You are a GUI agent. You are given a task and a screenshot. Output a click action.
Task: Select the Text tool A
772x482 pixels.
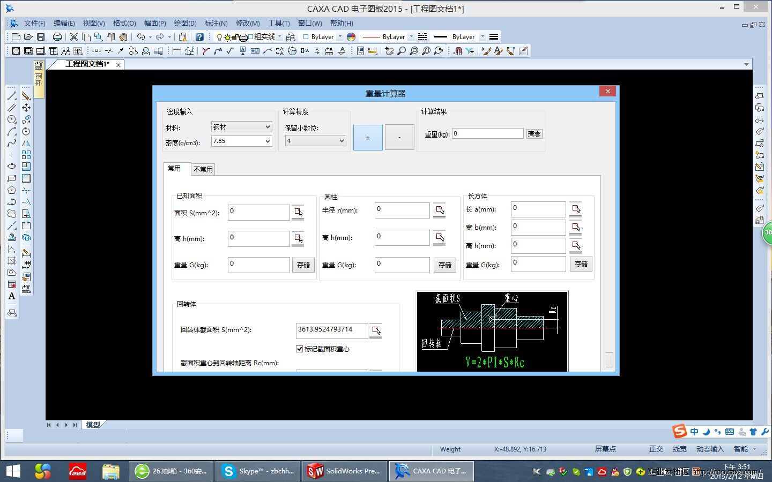(x=12, y=296)
